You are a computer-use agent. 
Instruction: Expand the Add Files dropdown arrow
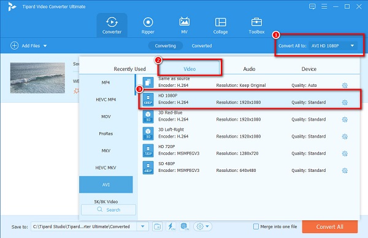point(45,46)
